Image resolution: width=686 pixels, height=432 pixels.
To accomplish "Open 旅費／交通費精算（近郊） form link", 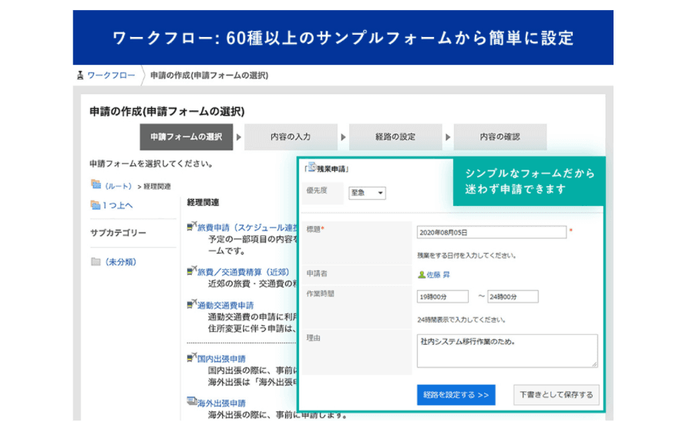I will (244, 272).
